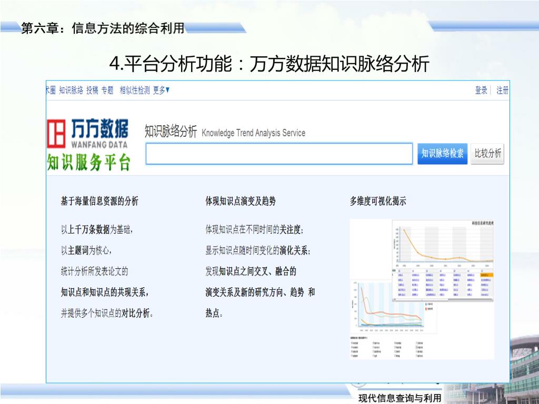The image size is (539, 404).
Task: Click the text 以主题词为核心
Action: (x=86, y=250)
